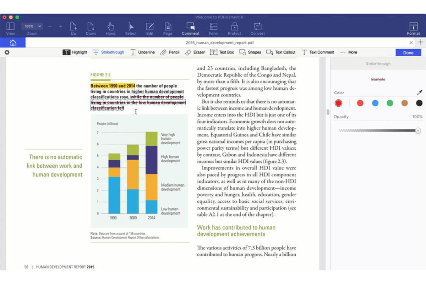Choose the blue color swatch
Screen dimensions: 426x284
[375, 103]
